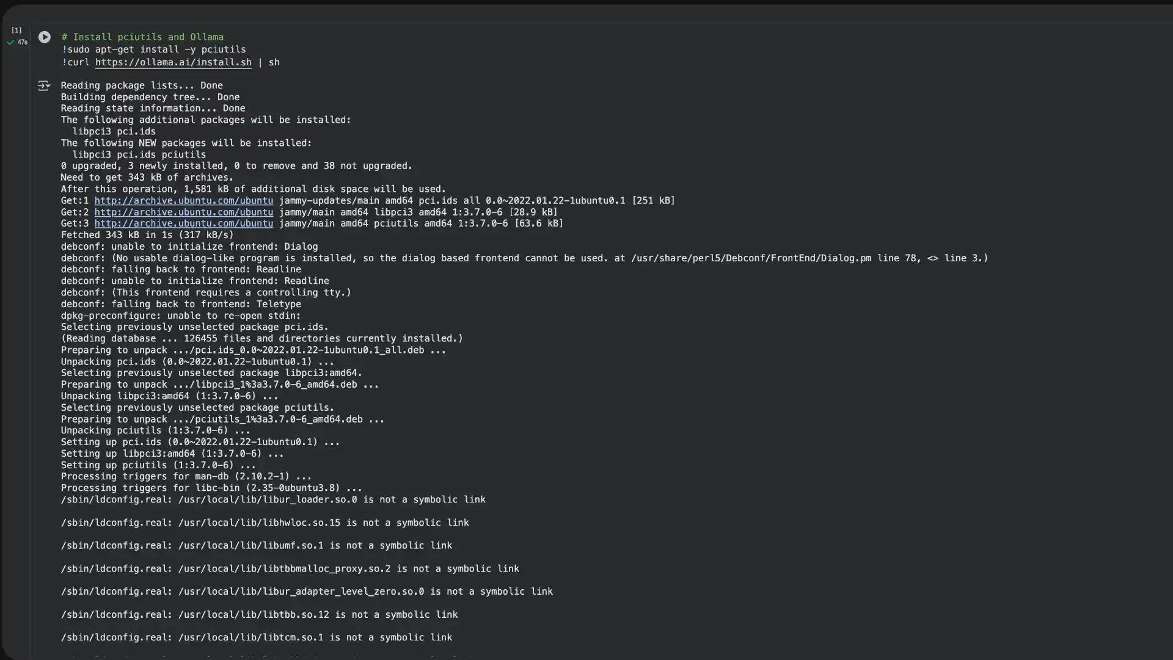
Task: Click the libtbbmalloc_proxy.so.2 warning line
Action: (x=290, y=569)
